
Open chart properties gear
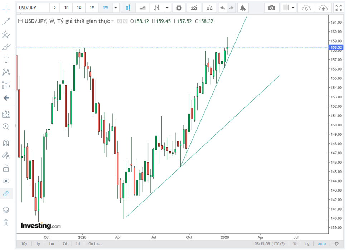click(179, 8)
